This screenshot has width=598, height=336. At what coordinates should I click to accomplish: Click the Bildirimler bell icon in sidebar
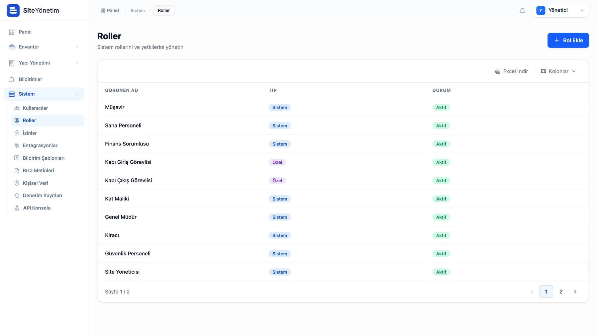click(12, 79)
